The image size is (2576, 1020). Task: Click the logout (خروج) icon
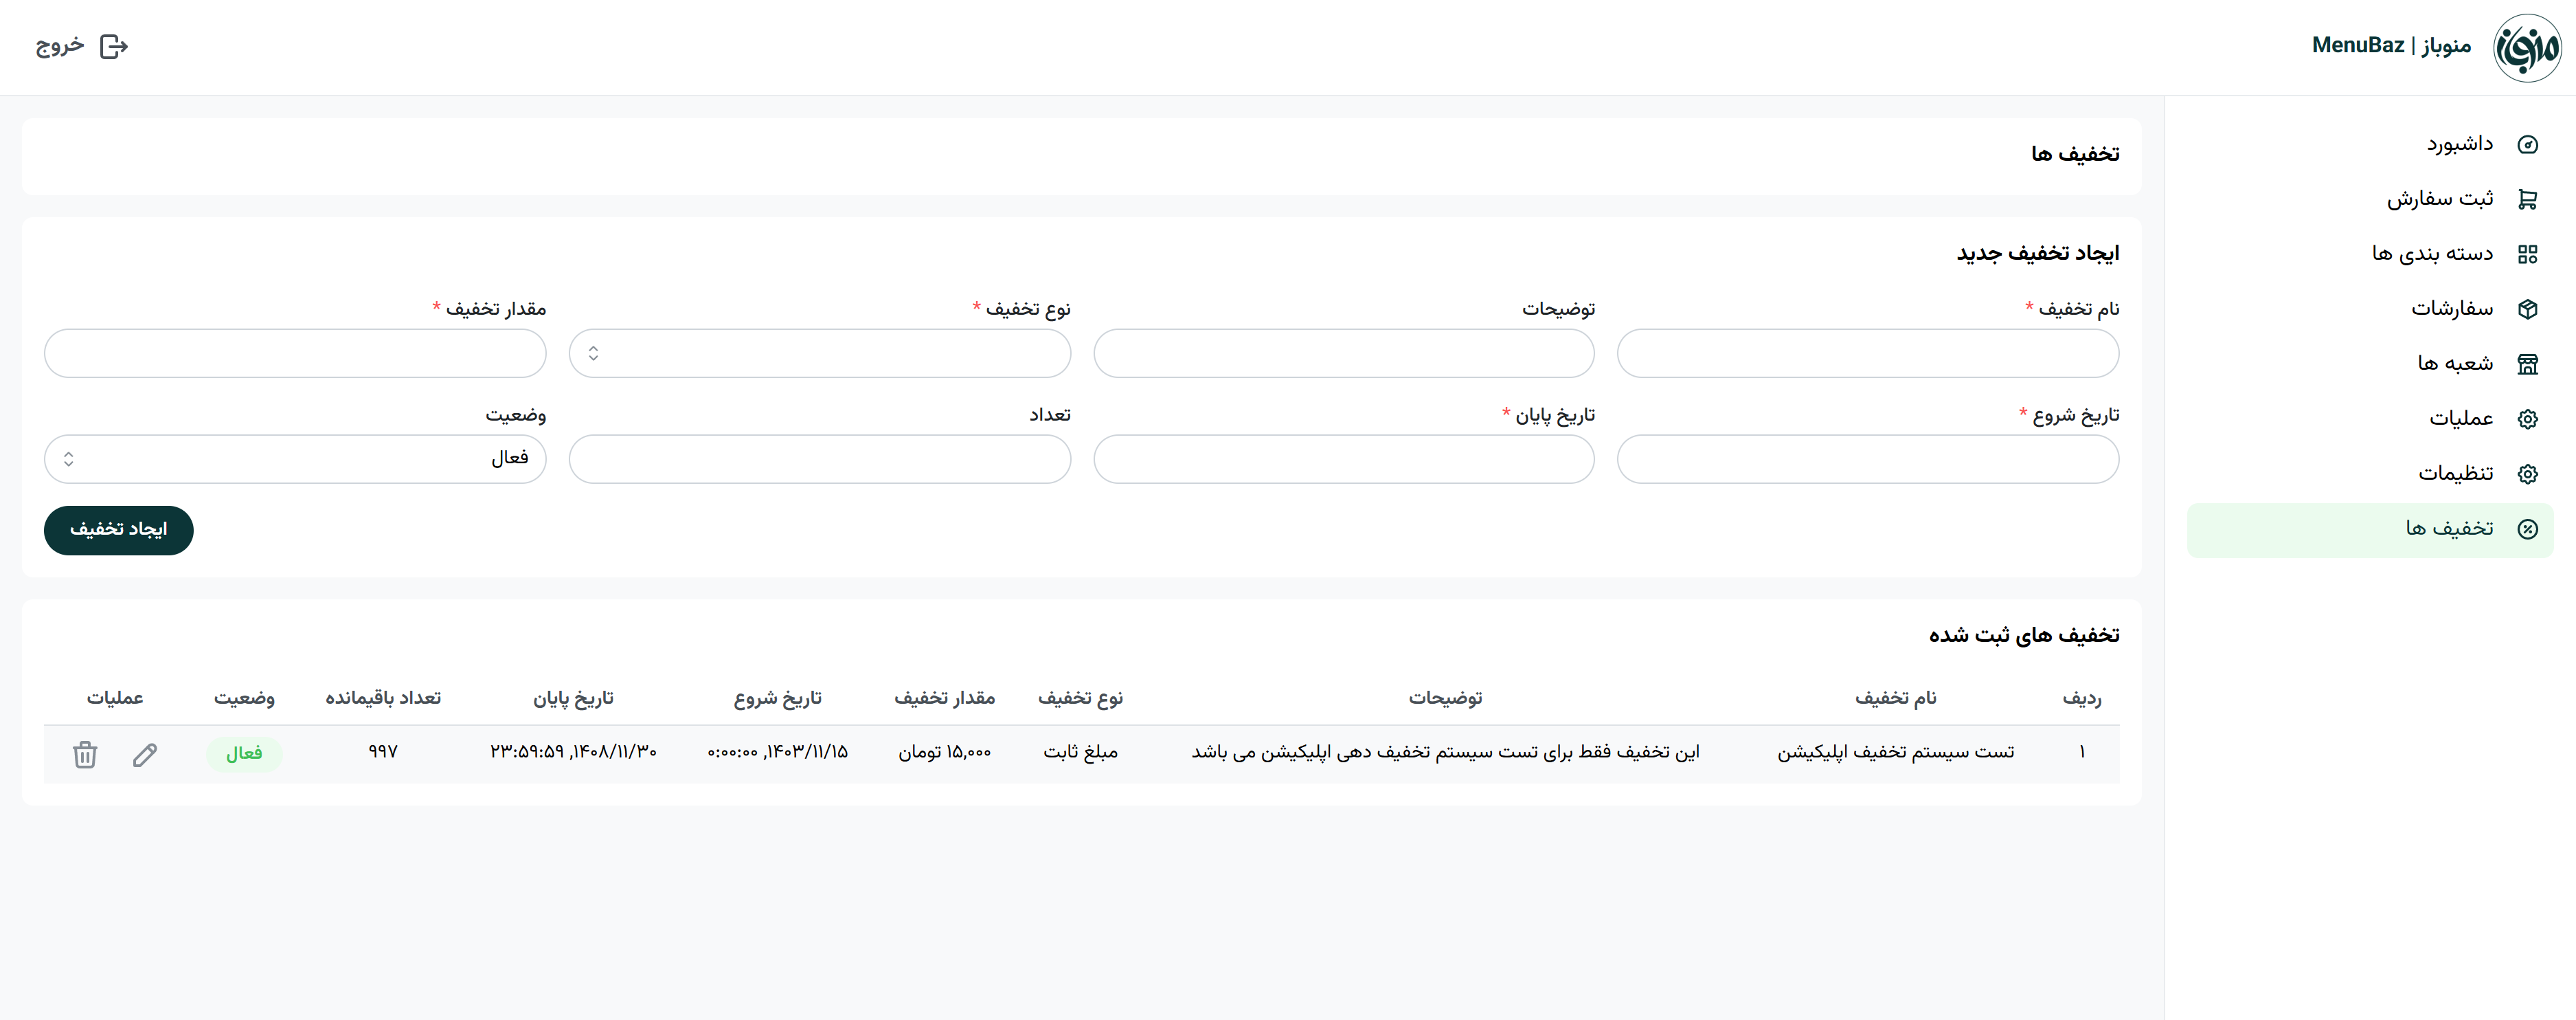[114, 47]
